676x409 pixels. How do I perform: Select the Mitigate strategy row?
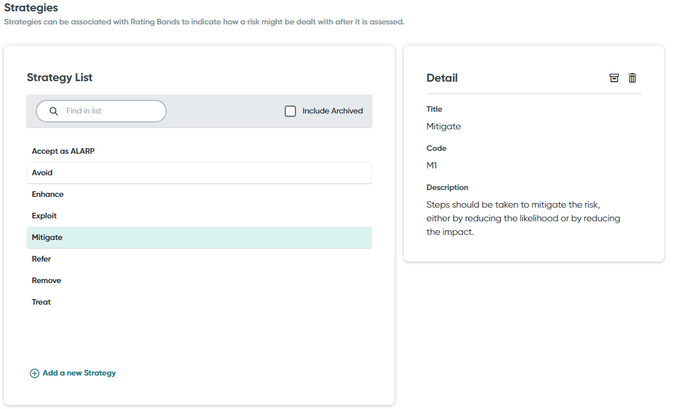coord(199,237)
